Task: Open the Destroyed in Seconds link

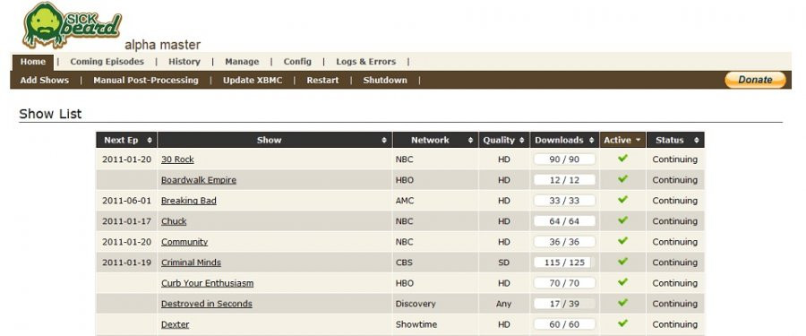Action: 207,304
